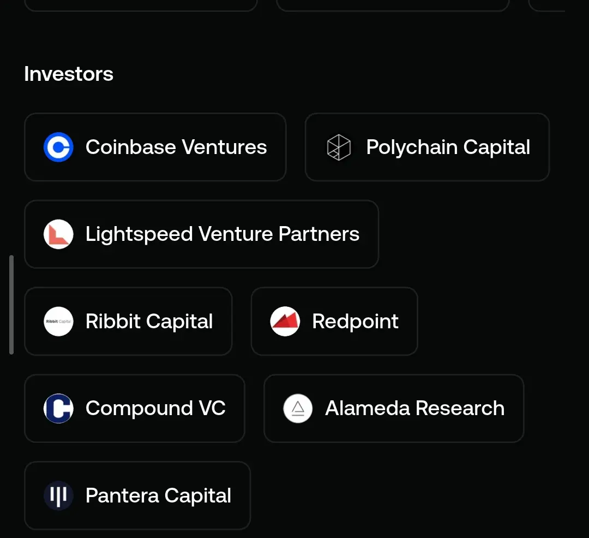Click the partially visible card above Investors

pyautogui.click(x=141, y=5)
